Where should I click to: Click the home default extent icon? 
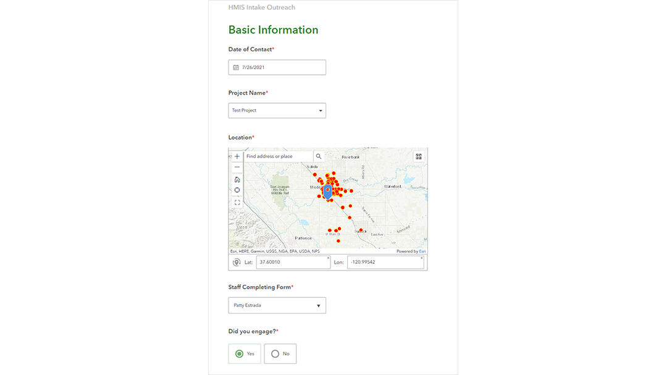point(237,179)
